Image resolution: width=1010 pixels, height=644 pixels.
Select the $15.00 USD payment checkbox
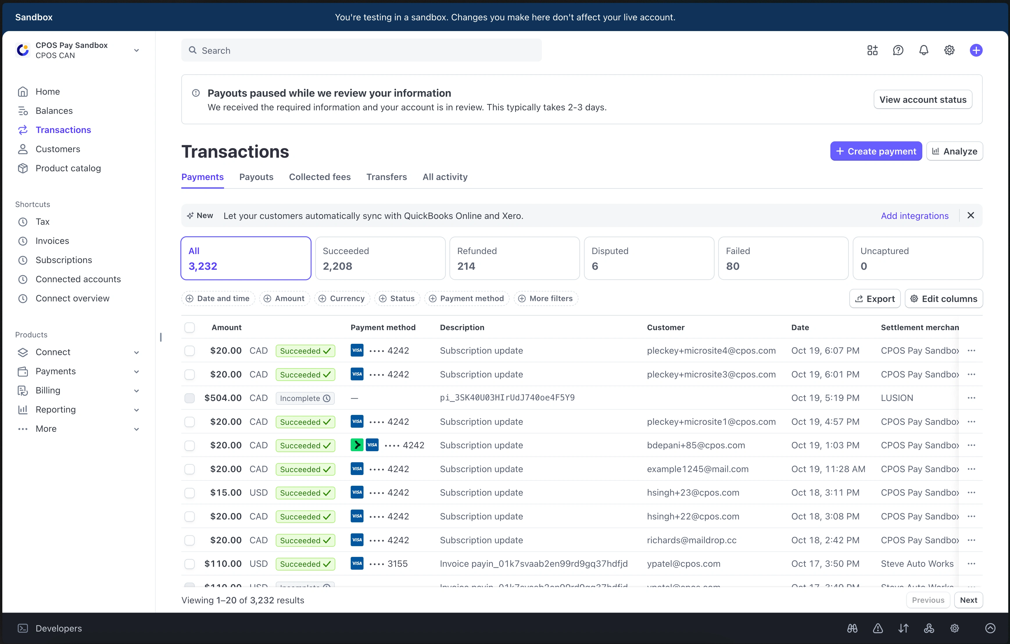[x=189, y=493]
